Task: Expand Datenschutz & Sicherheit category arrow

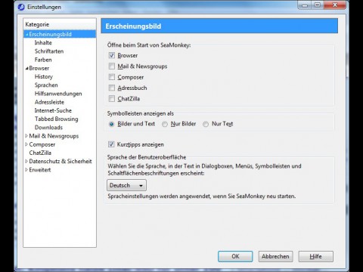Action: 26,162
